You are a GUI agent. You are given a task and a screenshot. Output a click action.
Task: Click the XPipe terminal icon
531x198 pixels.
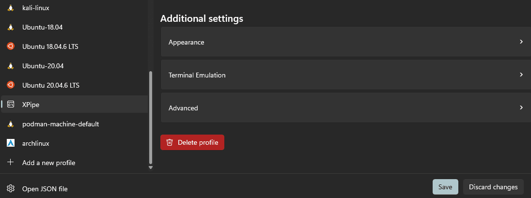[10, 105]
